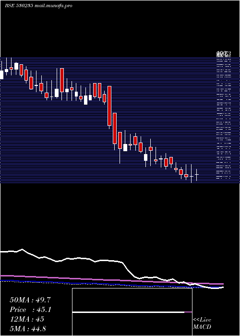Click the Price : 45.1 value
The width and height of the screenshot is (240, 336).
point(30,310)
